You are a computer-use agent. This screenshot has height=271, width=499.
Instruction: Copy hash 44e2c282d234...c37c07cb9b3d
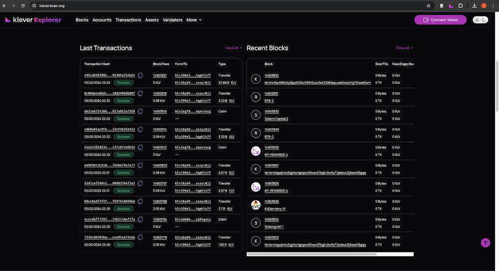coord(140,147)
